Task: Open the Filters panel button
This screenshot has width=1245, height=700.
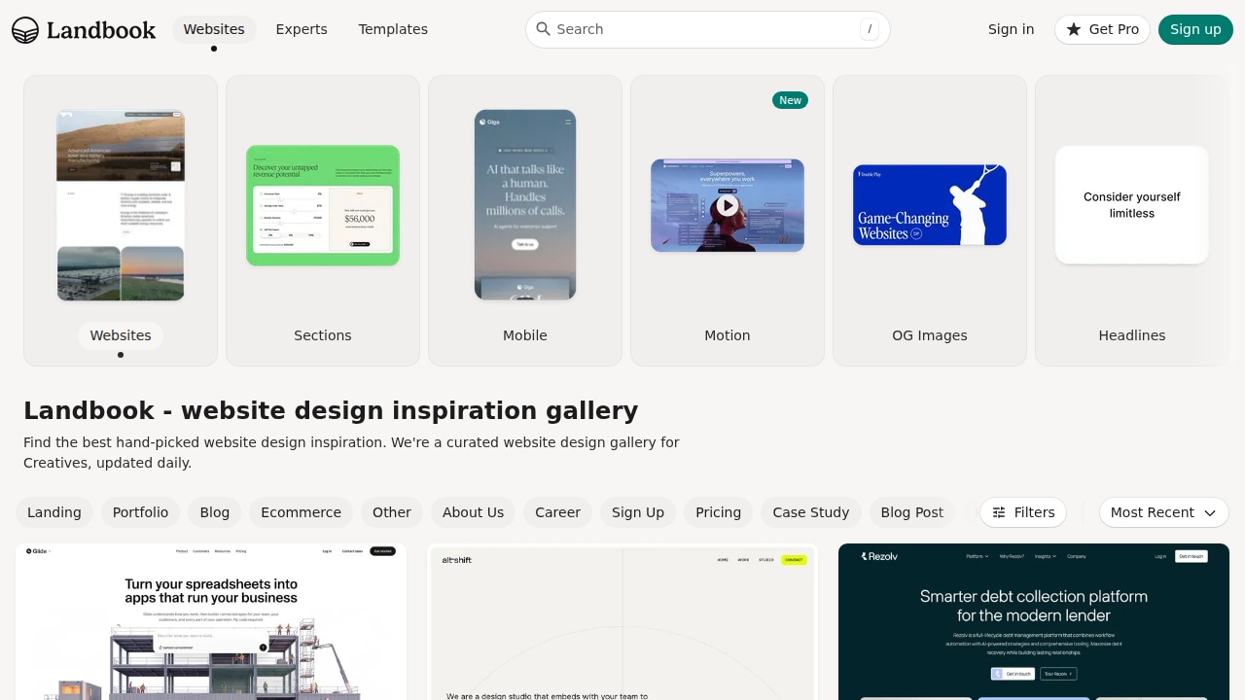Action: (1023, 512)
